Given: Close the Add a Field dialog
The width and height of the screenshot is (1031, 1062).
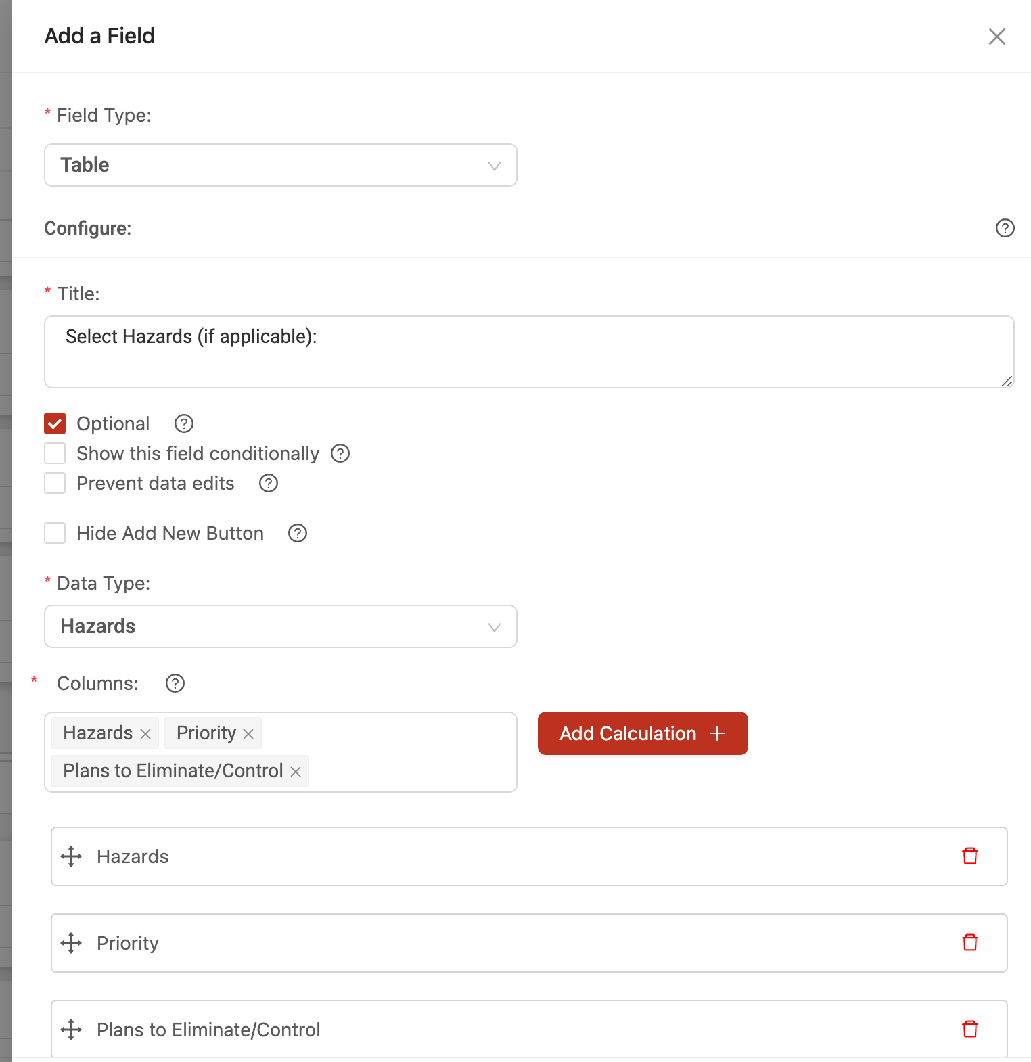Looking at the screenshot, I should click(x=996, y=37).
